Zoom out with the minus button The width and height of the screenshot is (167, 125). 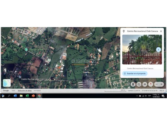pyautogui.click(x=156, y=84)
